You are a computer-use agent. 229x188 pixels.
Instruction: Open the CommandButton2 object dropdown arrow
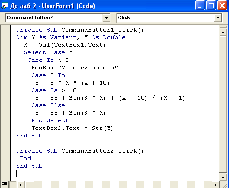106,18
